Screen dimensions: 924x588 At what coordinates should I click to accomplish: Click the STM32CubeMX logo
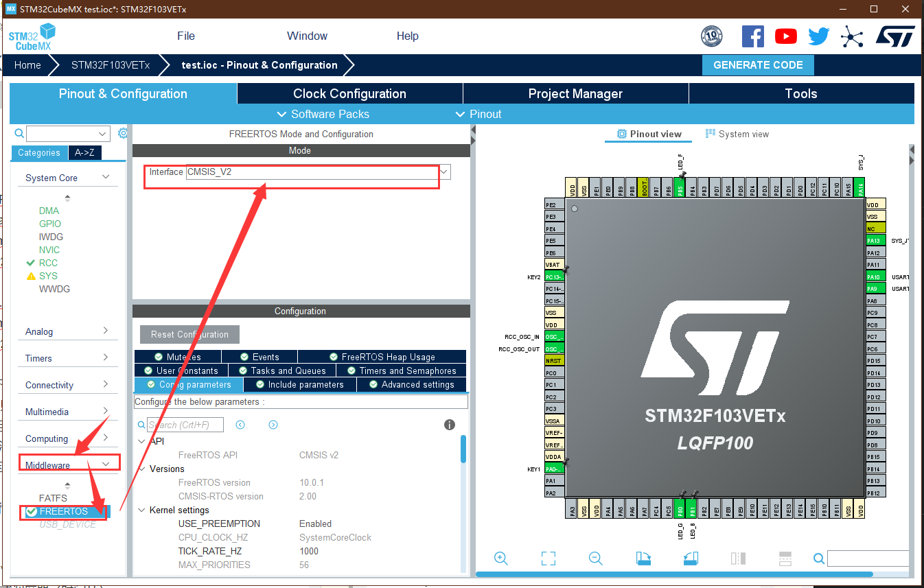[x=32, y=36]
